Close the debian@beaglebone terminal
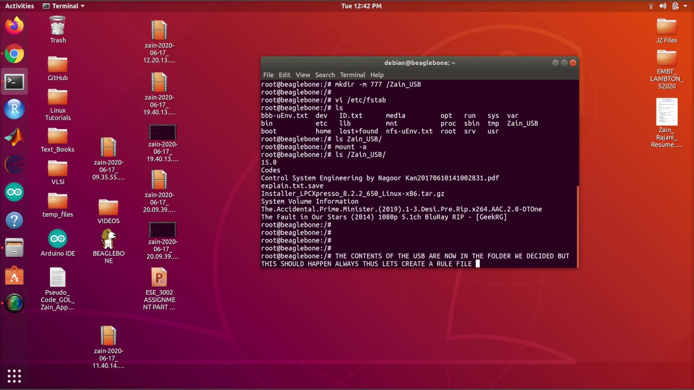The width and height of the screenshot is (694, 390). click(573, 63)
